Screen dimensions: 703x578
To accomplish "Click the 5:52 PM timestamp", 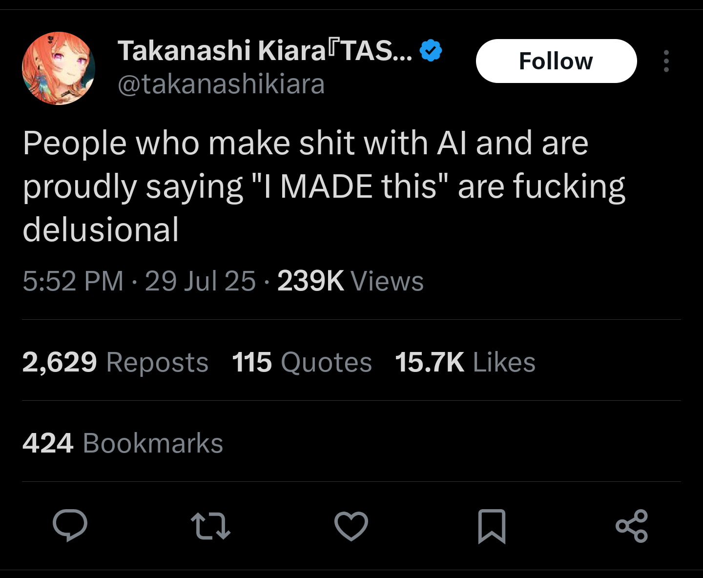I will tap(73, 281).
